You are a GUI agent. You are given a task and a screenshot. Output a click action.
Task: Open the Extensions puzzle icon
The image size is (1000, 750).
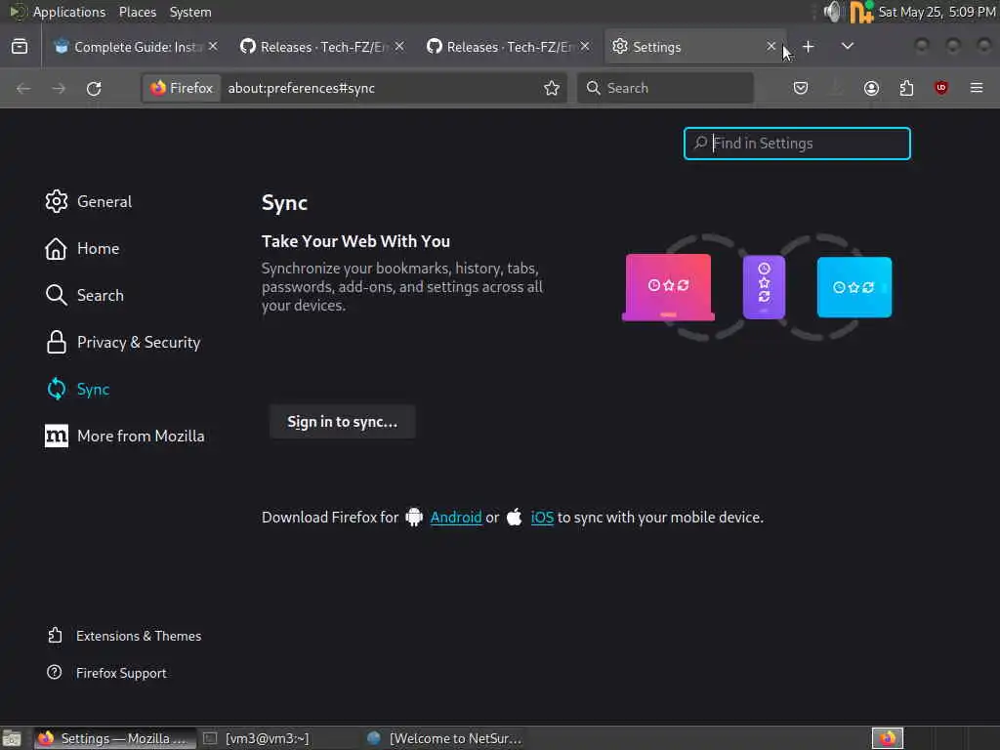point(906,88)
